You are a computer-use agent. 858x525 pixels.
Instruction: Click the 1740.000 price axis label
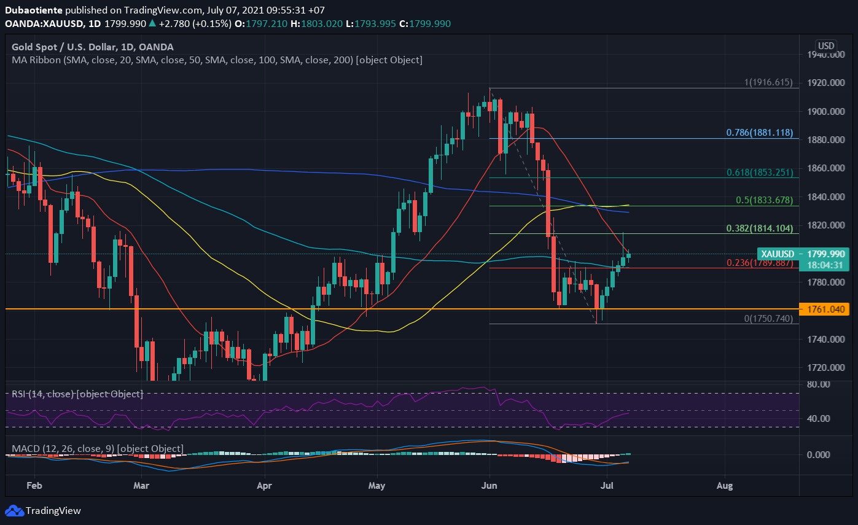pyautogui.click(x=825, y=339)
